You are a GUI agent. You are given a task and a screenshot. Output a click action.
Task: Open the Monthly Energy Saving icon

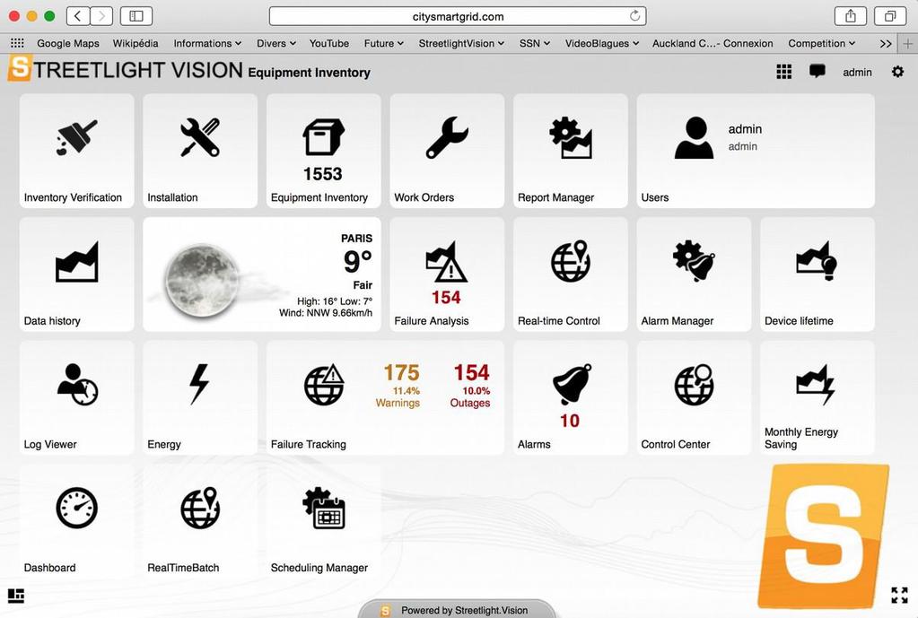(x=816, y=385)
